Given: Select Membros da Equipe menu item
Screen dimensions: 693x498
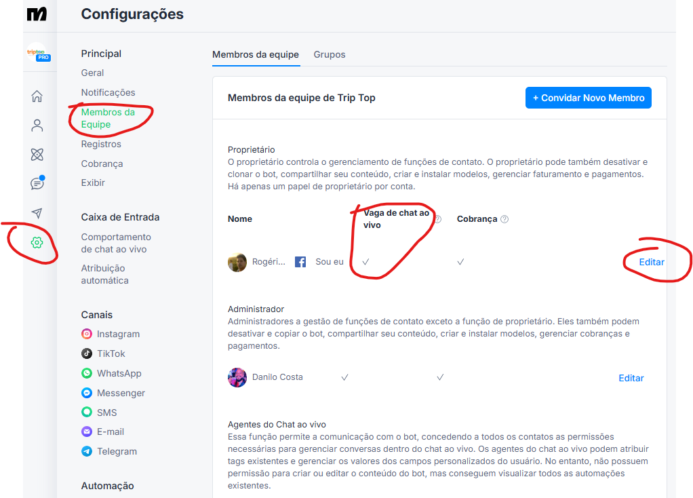Looking at the screenshot, I should pos(108,118).
